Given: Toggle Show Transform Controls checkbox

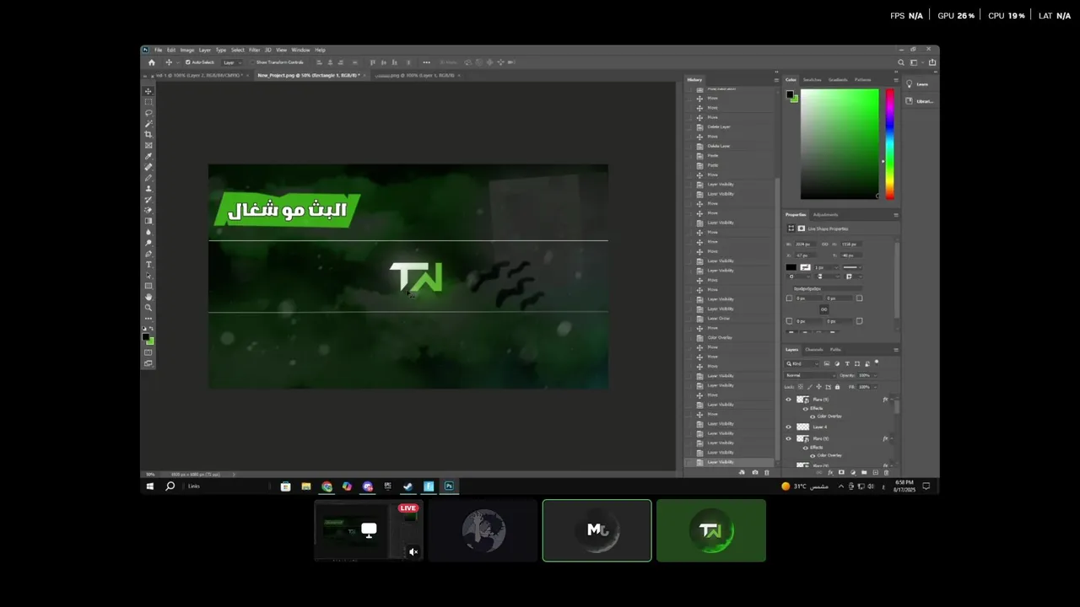Looking at the screenshot, I should (x=251, y=62).
